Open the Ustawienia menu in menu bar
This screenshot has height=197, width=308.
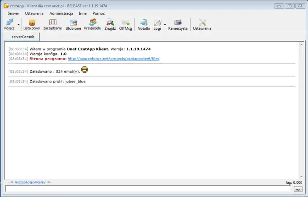click(34, 13)
